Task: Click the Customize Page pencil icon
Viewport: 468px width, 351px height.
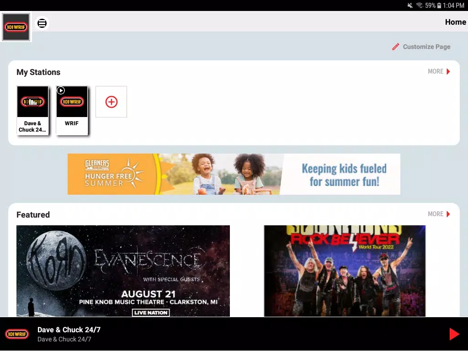Action: (395, 47)
